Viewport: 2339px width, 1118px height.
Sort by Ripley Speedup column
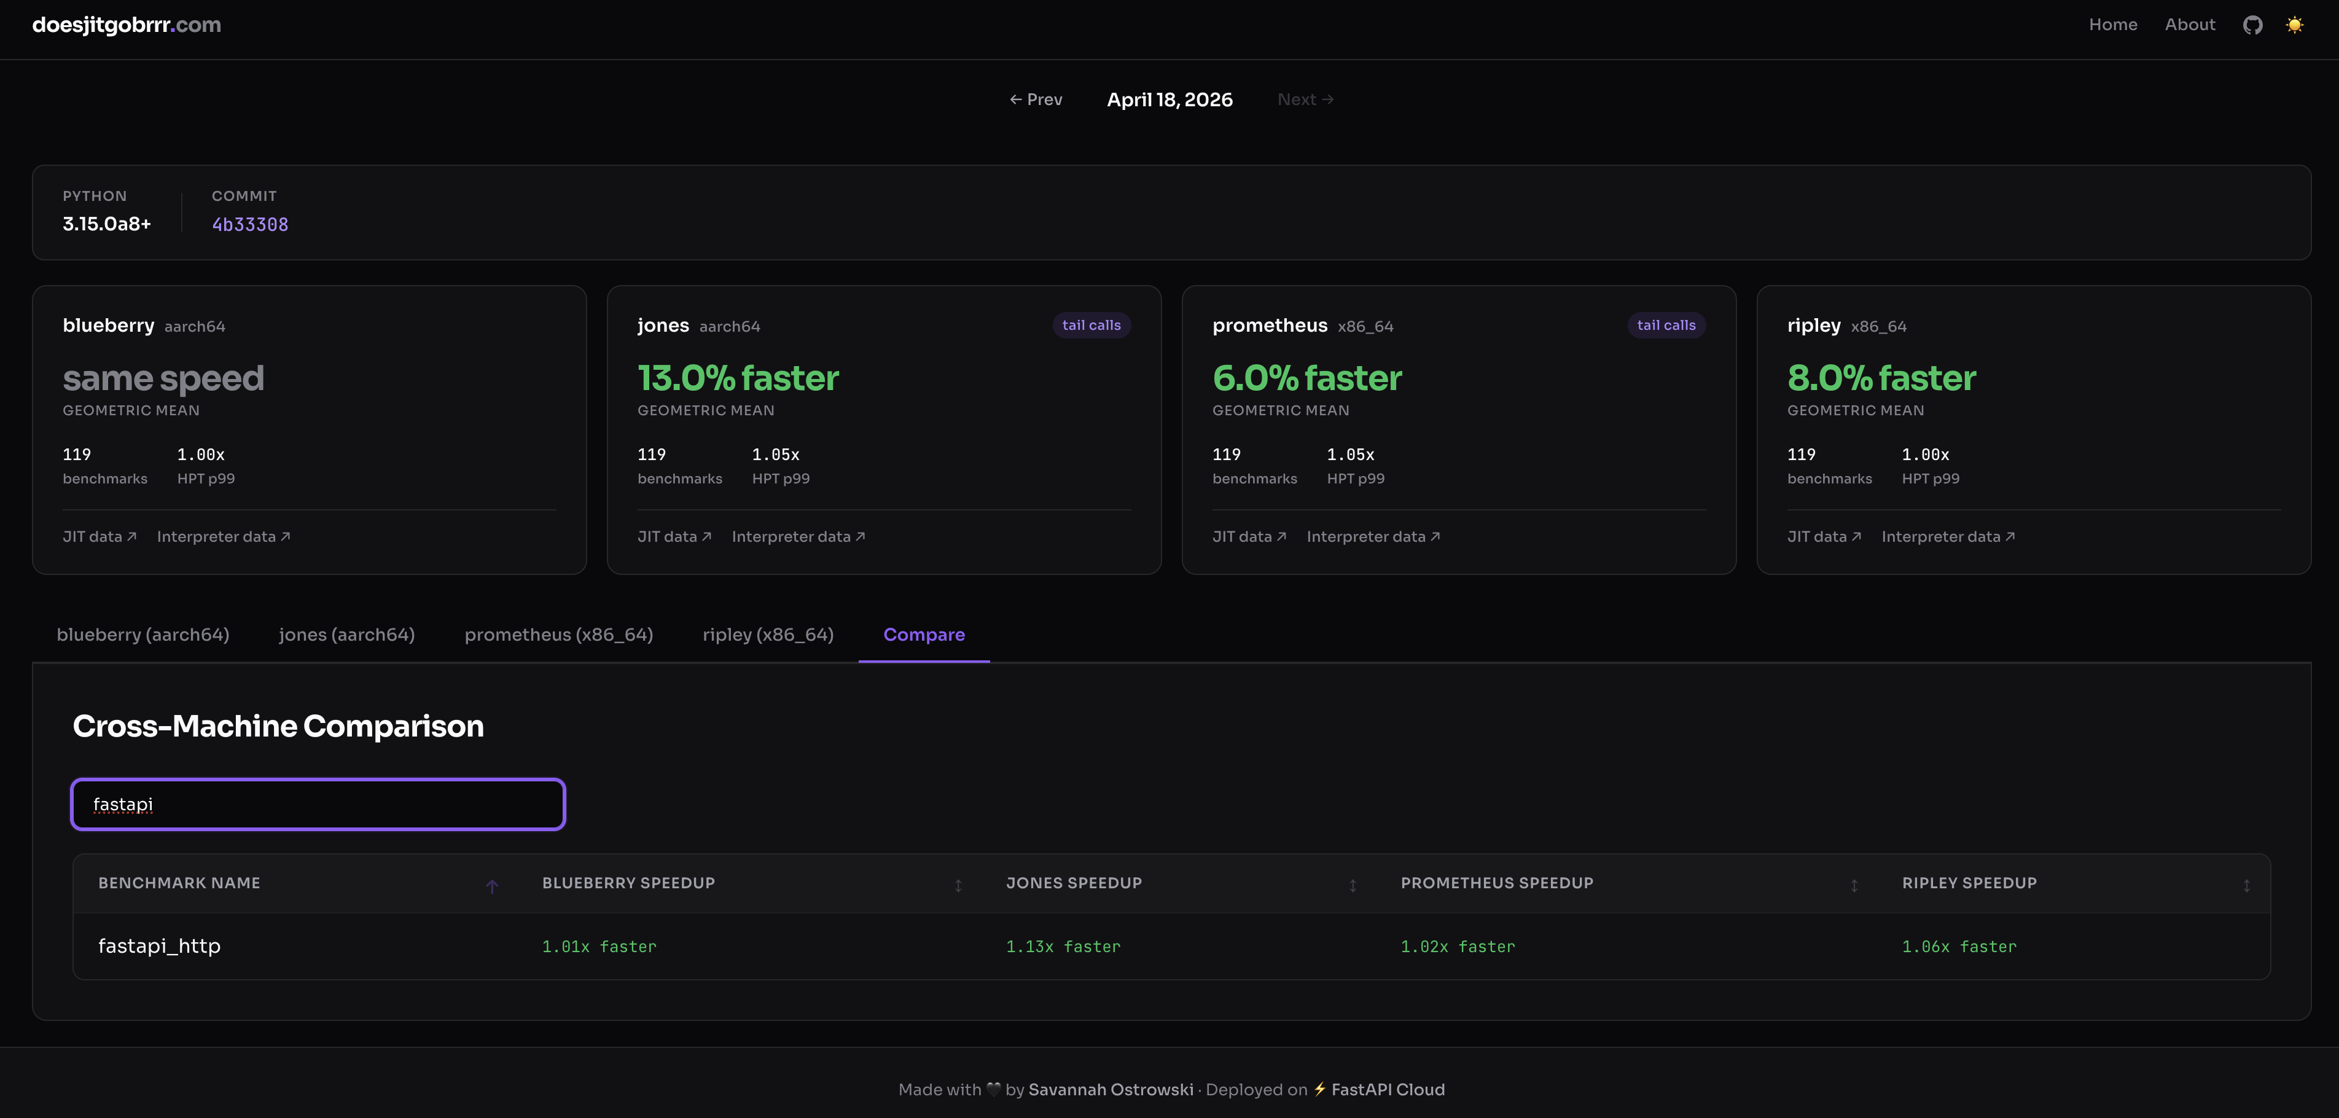(2246, 885)
